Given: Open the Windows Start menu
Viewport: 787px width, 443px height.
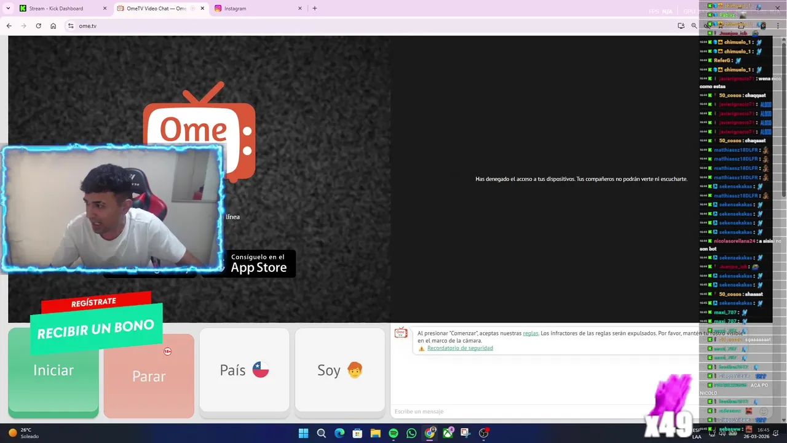Looking at the screenshot, I should pyautogui.click(x=303, y=433).
